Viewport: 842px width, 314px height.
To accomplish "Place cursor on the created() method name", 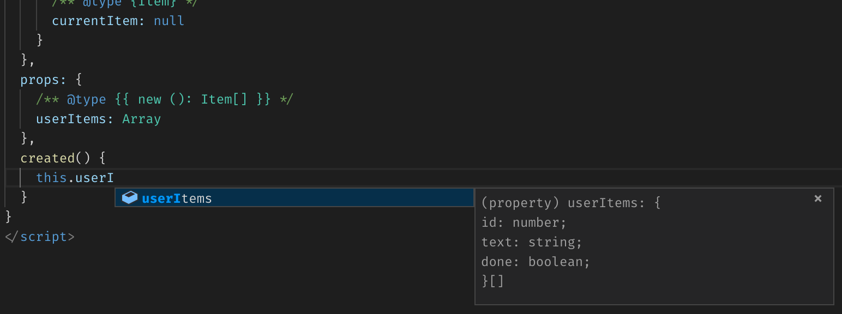I will coord(47,158).
